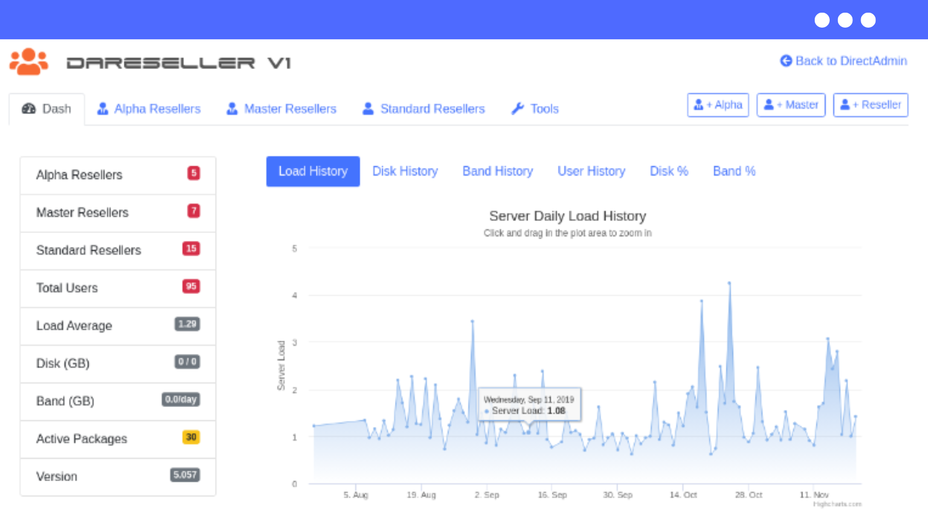Add a new Alpha reseller with the + Alpha button
This screenshot has width=928, height=522.
pos(718,105)
